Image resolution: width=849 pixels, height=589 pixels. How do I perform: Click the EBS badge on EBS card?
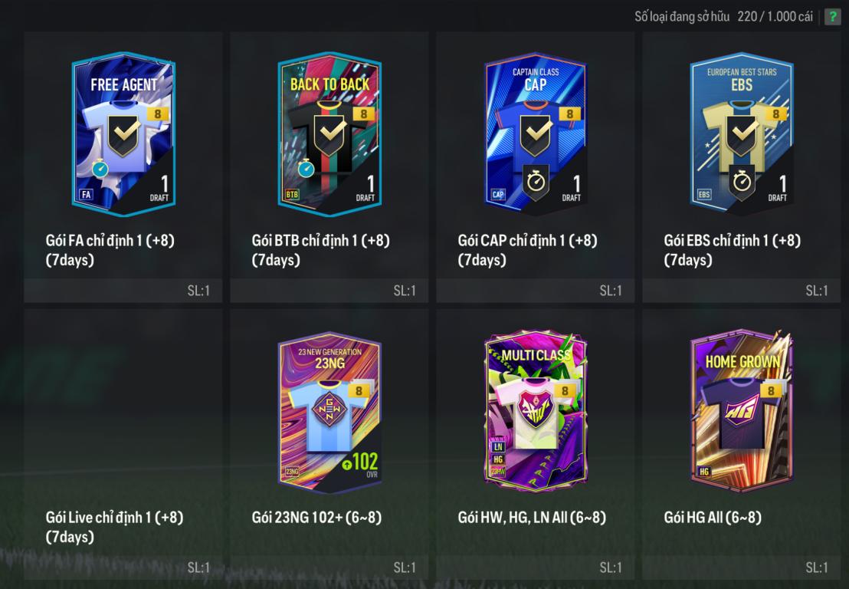[x=704, y=195]
